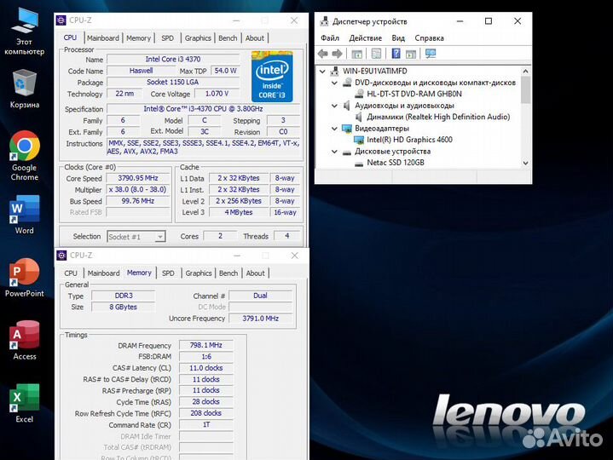Open the Файл menu in Device Manager
The image size is (613, 460).
330,38
